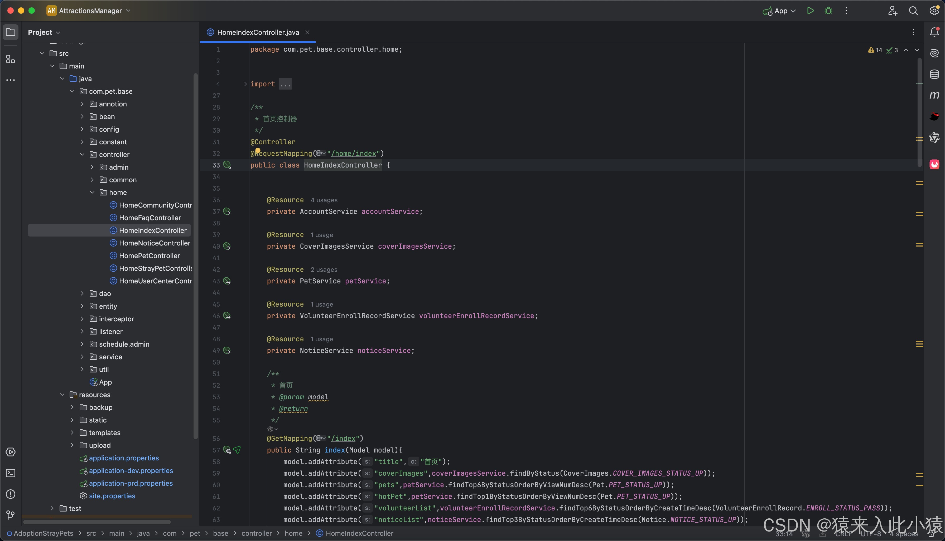Image resolution: width=945 pixels, height=541 pixels.
Task: Open application.properties file
Action: 123,457
